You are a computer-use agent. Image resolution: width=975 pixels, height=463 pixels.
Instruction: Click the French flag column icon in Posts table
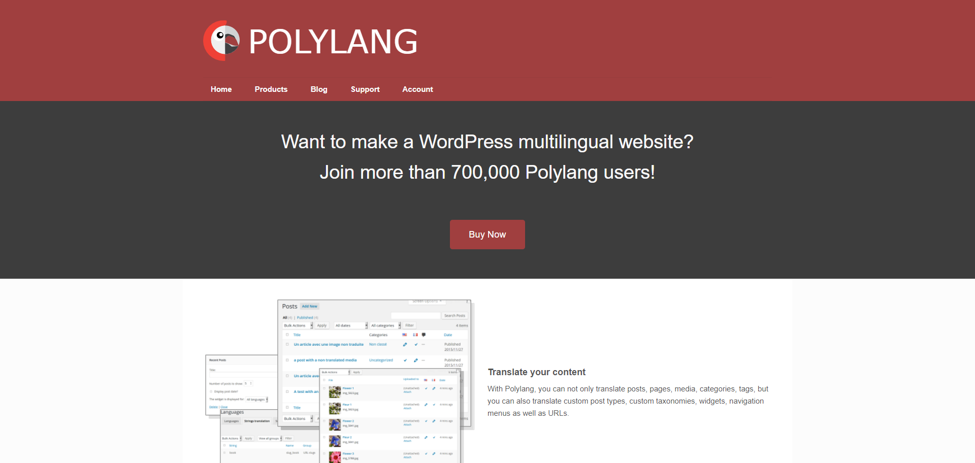(x=415, y=335)
